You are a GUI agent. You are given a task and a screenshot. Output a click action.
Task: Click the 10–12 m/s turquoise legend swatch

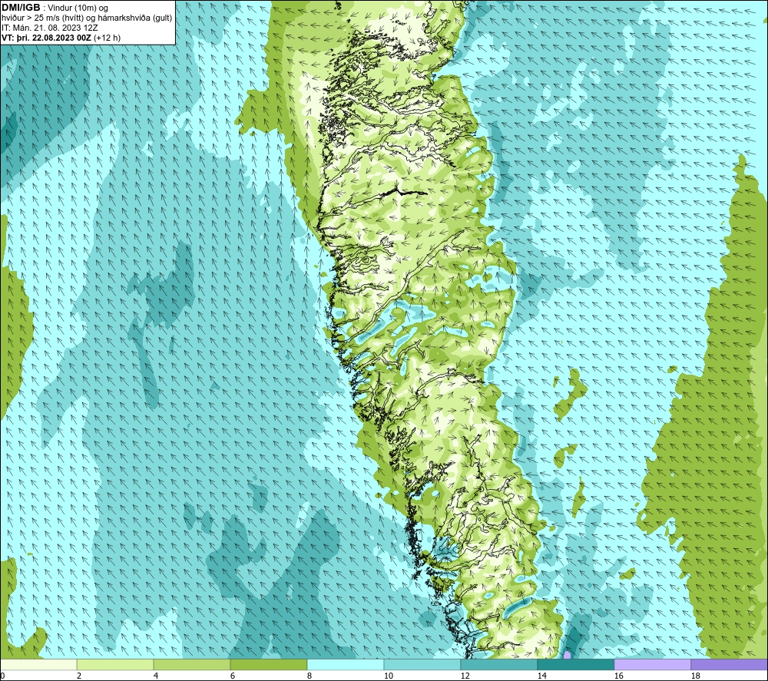422,664
